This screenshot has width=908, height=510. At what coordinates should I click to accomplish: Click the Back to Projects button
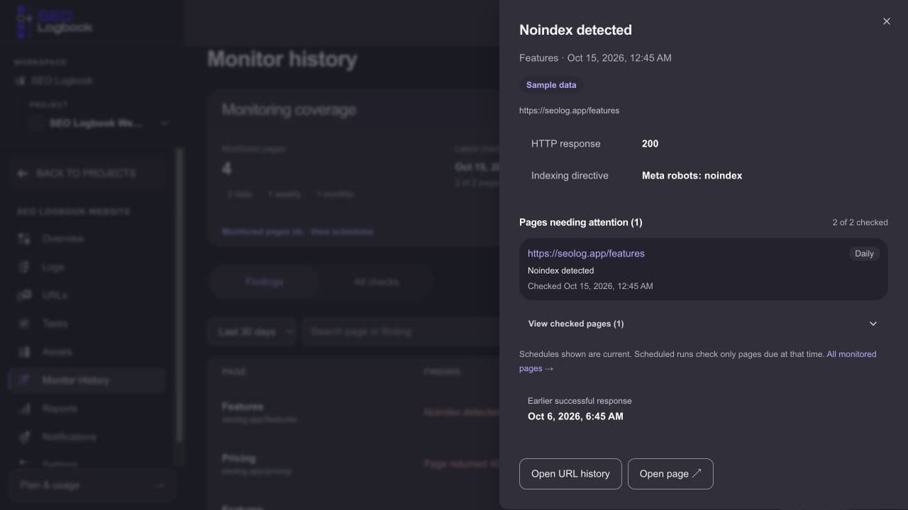pos(87,174)
